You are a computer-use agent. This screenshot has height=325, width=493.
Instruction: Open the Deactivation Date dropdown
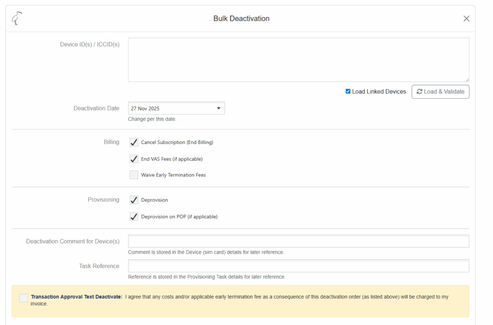point(176,108)
